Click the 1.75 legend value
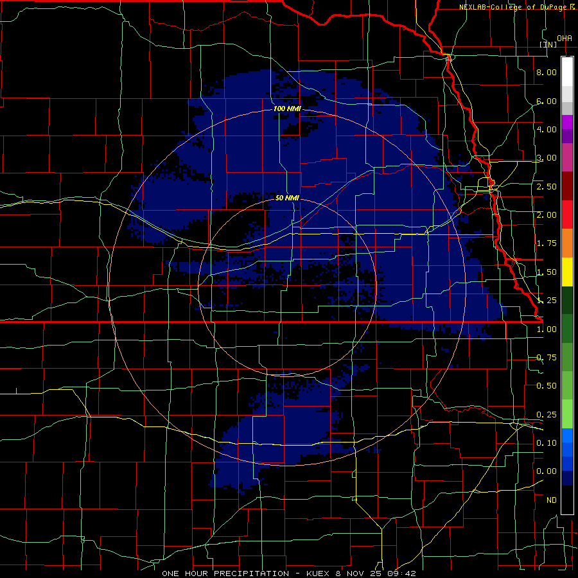 [547, 243]
